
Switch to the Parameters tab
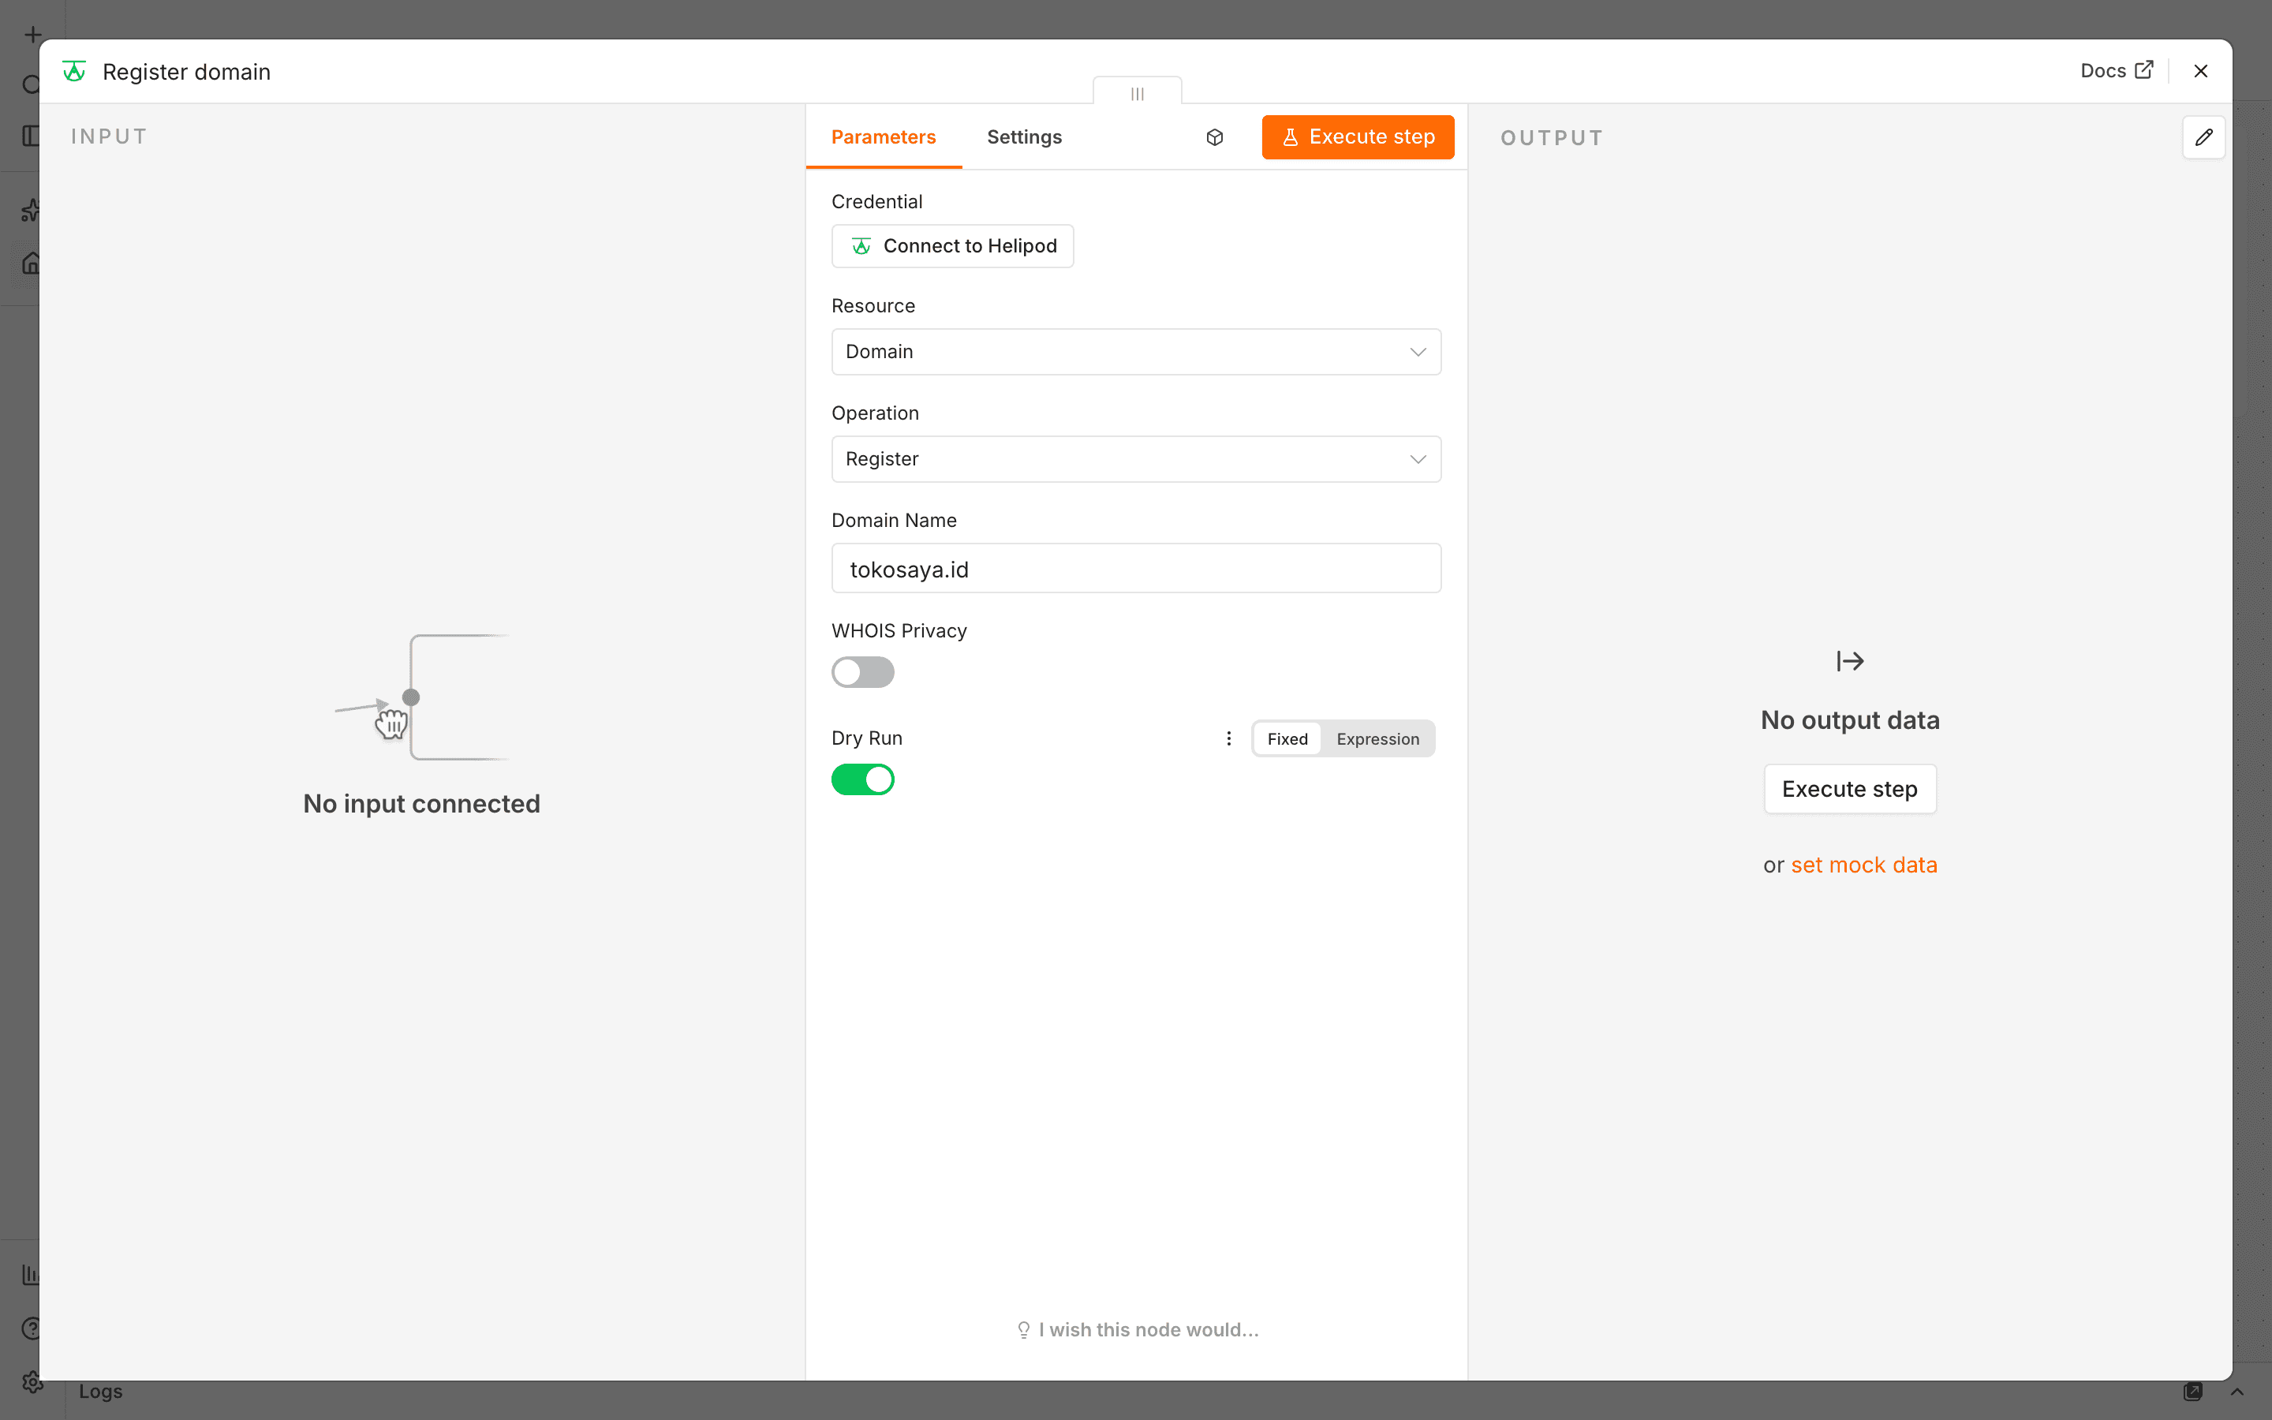[884, 137]
